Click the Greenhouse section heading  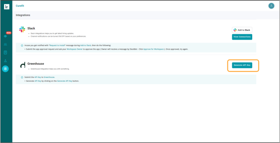pyautogui.click(x=36, y=63)
